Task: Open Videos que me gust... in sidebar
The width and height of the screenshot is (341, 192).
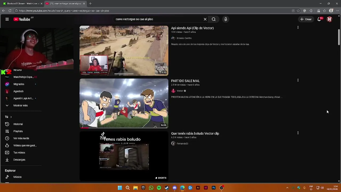Action: click(21, 145)
